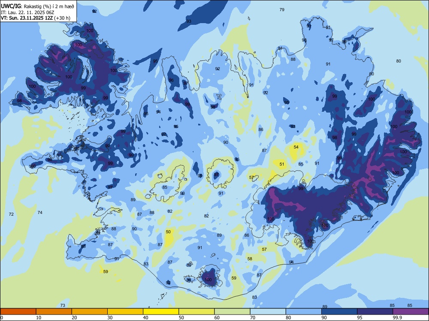Click the purple legend swatch above 99.9
This screenshot has width=429, height=321.
pyautogui.click(x=411, y=312)
